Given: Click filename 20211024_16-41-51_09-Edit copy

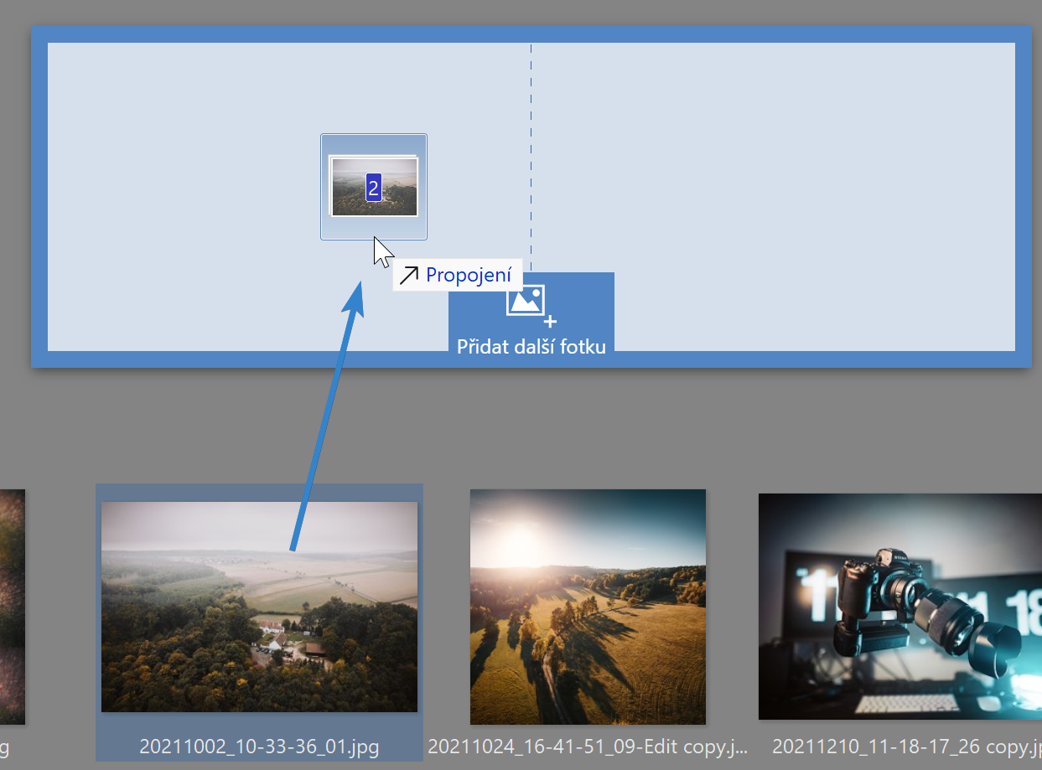Looking at the screenshot, I should [x=588, y=746].
